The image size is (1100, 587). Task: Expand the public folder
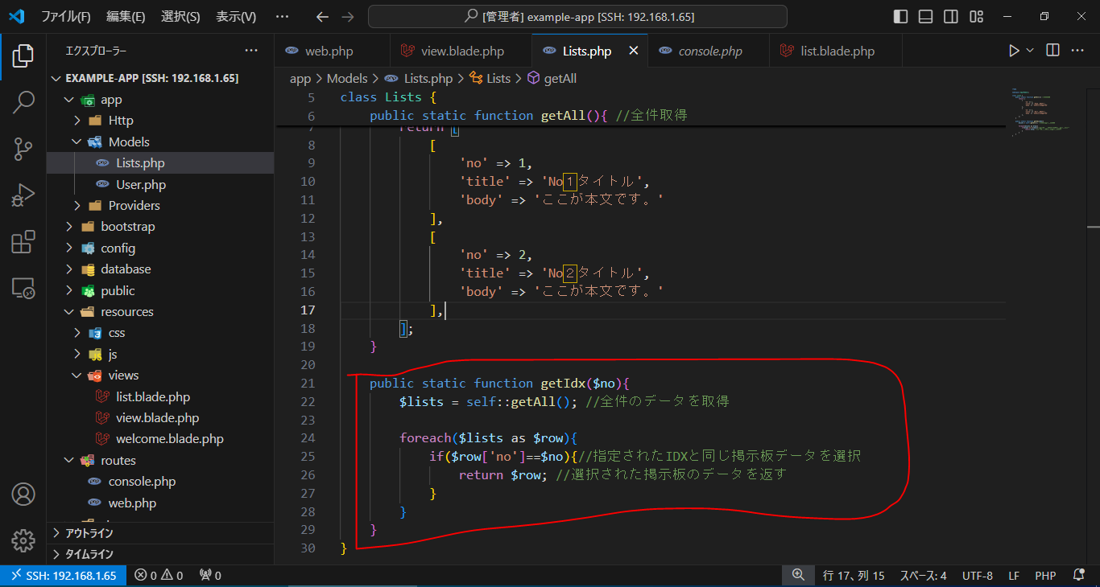coord(160,290)
